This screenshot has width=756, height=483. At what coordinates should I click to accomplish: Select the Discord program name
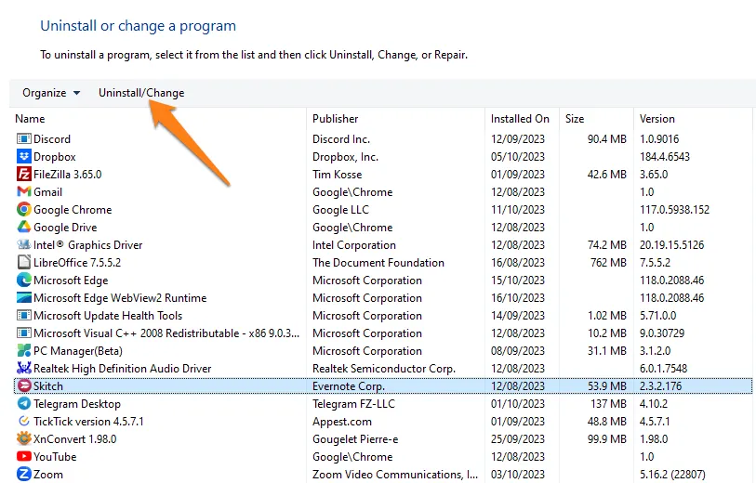pos(52,139)
